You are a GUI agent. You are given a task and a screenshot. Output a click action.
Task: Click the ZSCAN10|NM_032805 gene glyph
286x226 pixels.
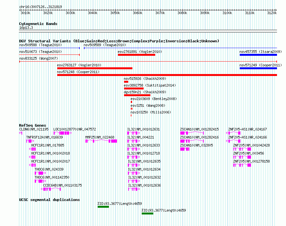(x=185, y=149)
